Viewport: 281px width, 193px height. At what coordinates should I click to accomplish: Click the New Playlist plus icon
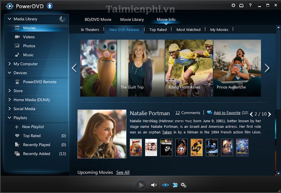coord(17,127)
